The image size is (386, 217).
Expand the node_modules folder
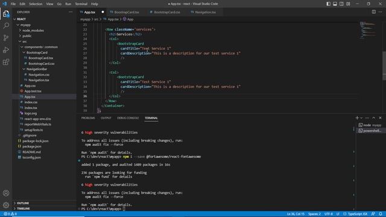[44, 31]
